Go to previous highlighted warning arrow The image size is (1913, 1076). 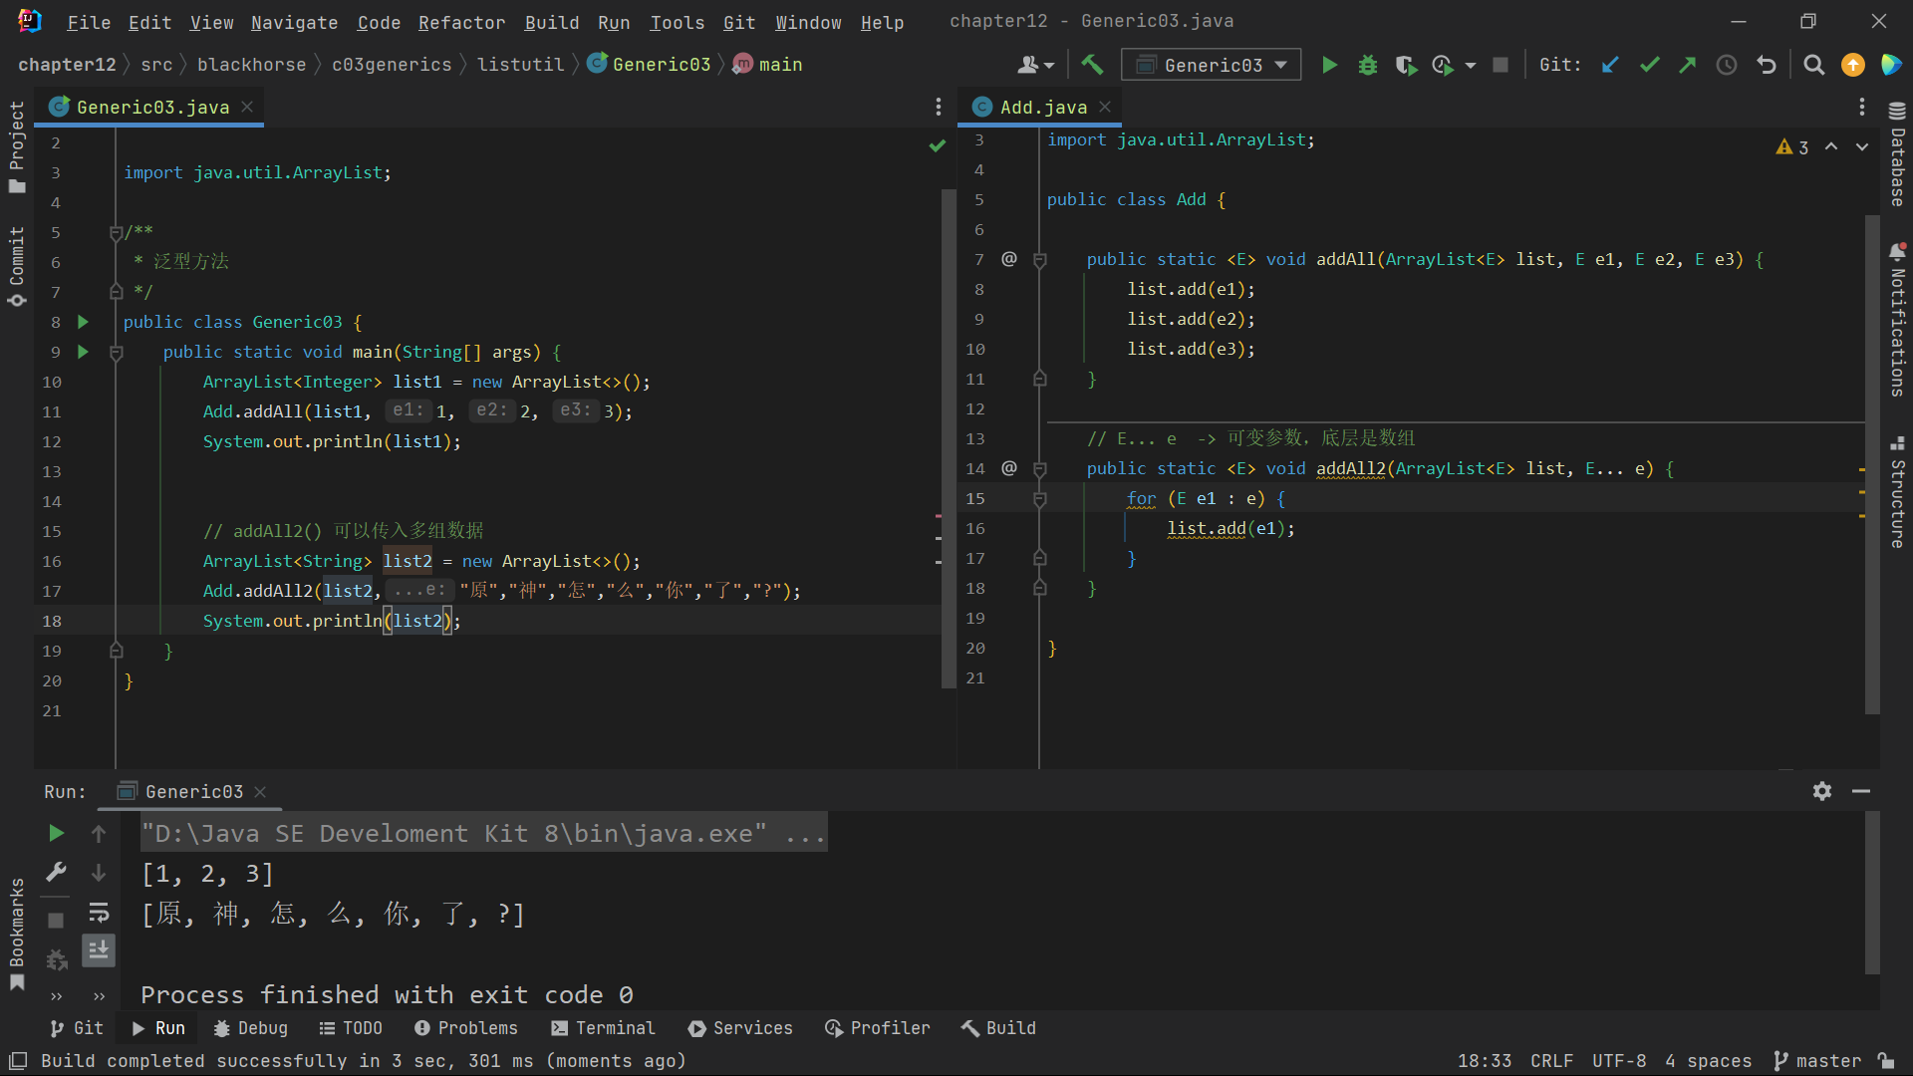[1831, 146]
